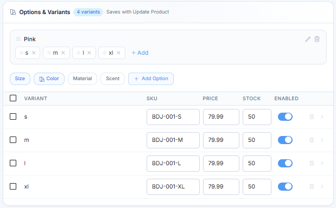
Task: Click the Options & Variants heading
Action: pos(45,12)
